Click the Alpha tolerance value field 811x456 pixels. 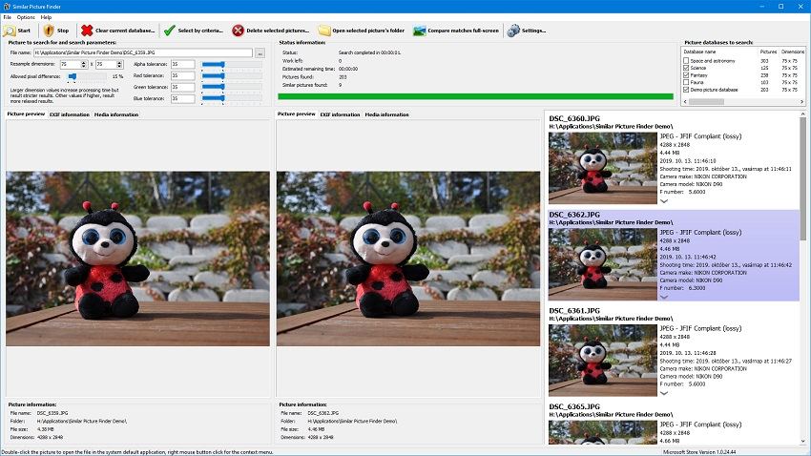[182, 64]
